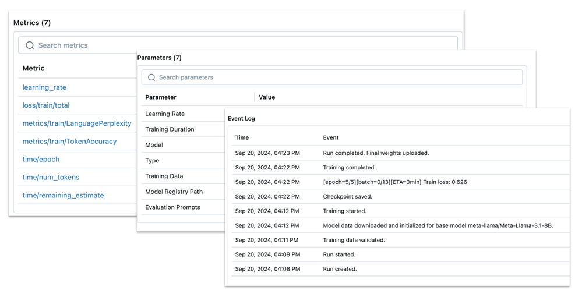Click the magnifier icon in parameters search
The height and width of the screenshot is (297, 582).
pyautogui.click(x=151, y=77)
